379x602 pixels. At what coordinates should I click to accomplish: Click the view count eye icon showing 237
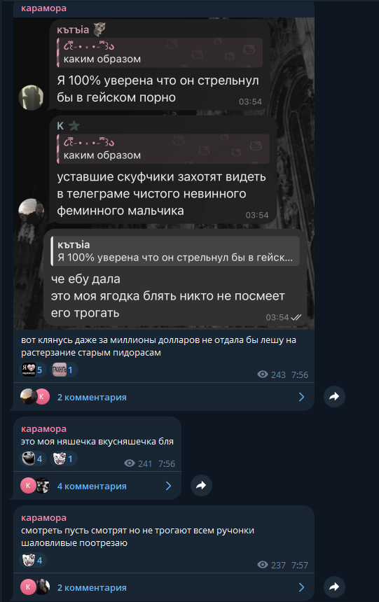[x=263, y=565]
